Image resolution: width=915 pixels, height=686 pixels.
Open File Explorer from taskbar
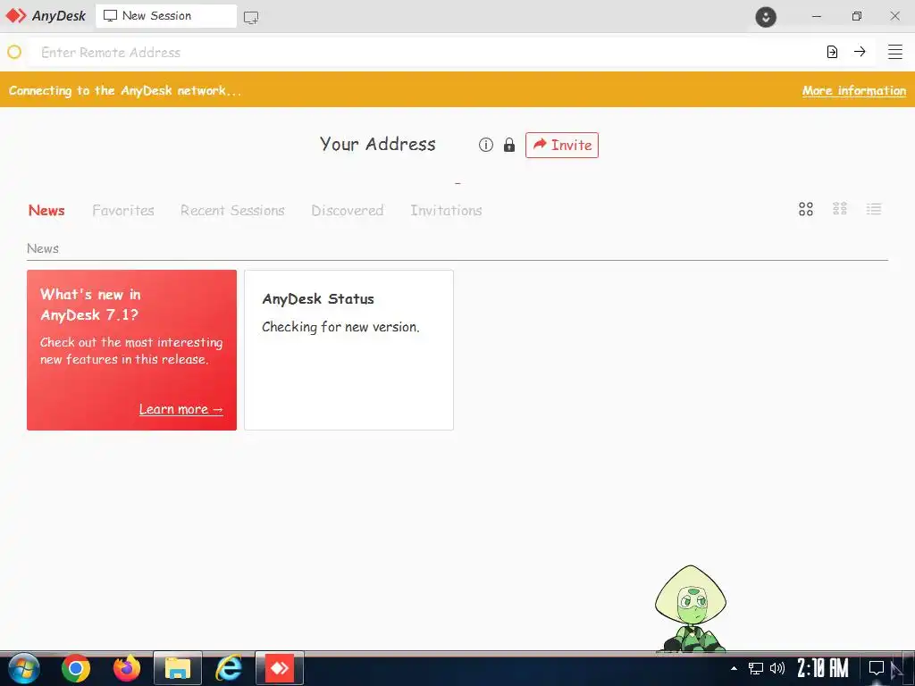178,668
